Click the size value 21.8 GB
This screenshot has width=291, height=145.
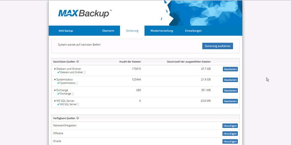coord(206,79)
